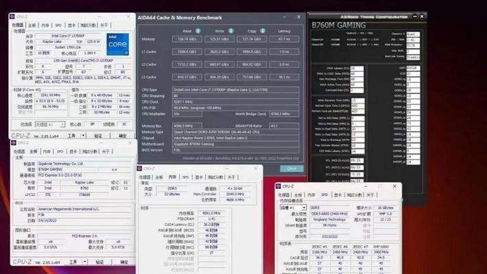Click L2 Cache Read value 1712.2 GB/s

point(187,64)
